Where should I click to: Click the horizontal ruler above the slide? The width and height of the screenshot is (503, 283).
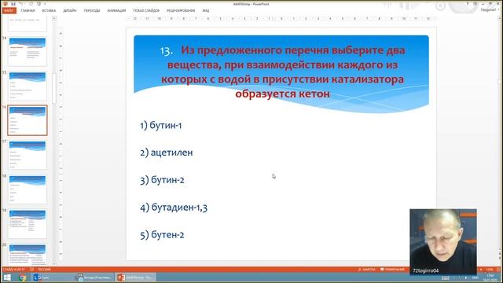(281, 19)
